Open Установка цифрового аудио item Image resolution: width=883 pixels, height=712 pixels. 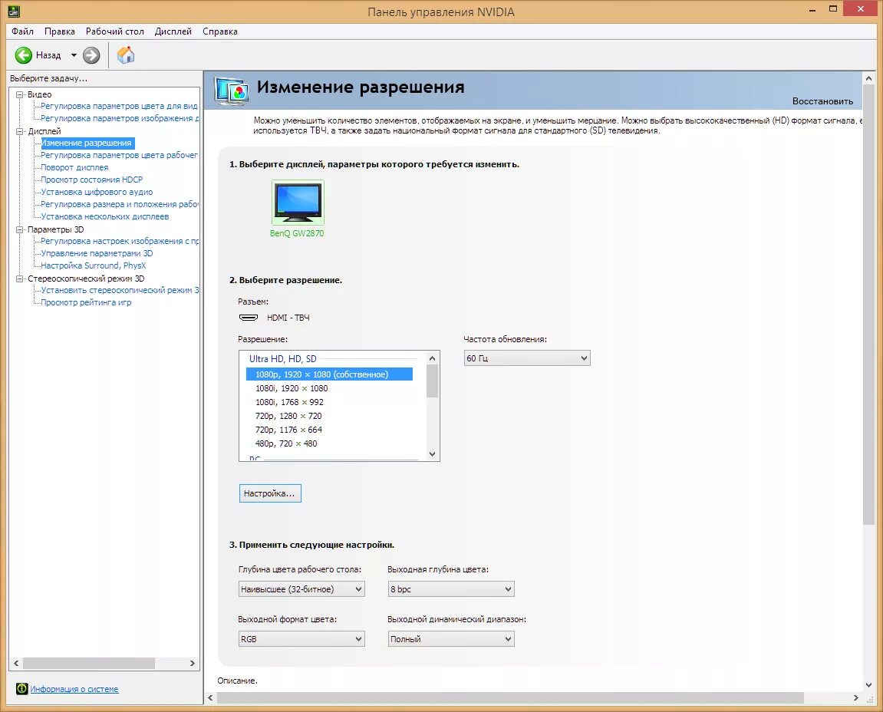[97, 192]
